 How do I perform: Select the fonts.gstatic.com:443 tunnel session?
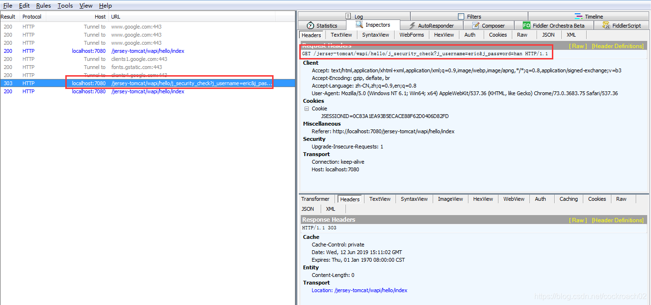(148, 67)
